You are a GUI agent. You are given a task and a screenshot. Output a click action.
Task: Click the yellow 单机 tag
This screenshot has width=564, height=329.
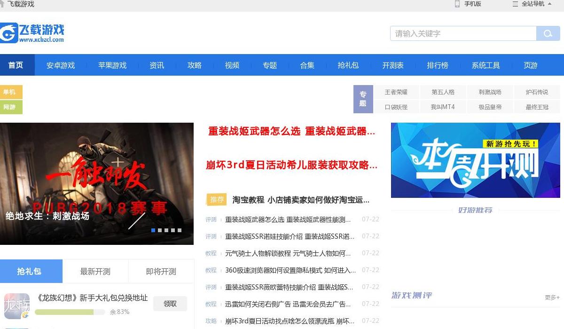pos(11,92)
